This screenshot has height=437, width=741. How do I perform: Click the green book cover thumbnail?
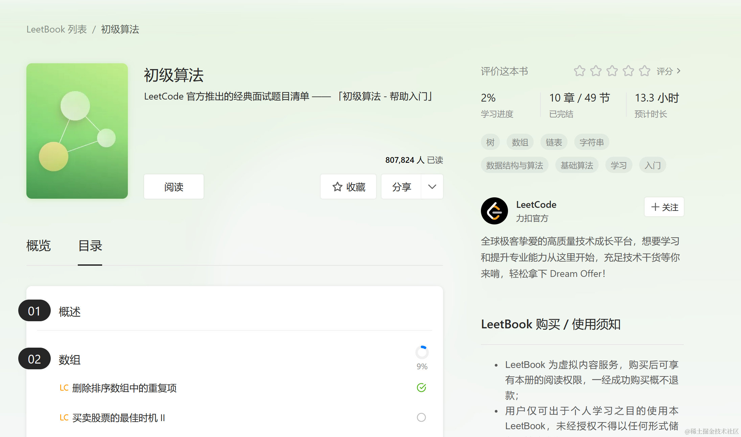[77, 131]
